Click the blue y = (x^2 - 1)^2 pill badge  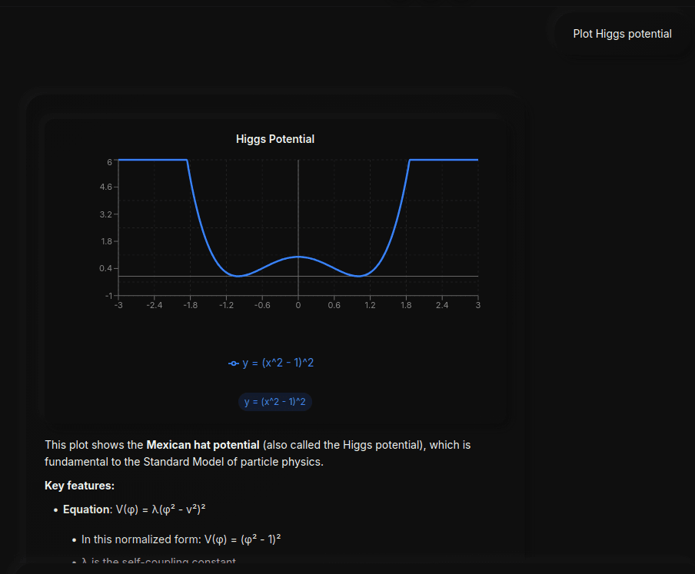274,402
